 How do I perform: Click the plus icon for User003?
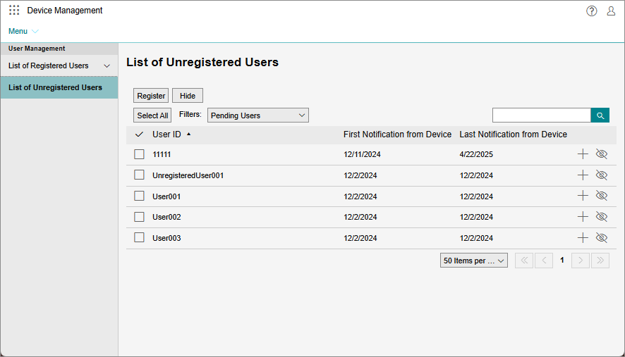click(583, 238)
